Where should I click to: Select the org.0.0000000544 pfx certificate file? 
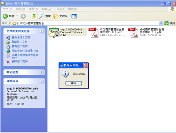tap(68, 32)
